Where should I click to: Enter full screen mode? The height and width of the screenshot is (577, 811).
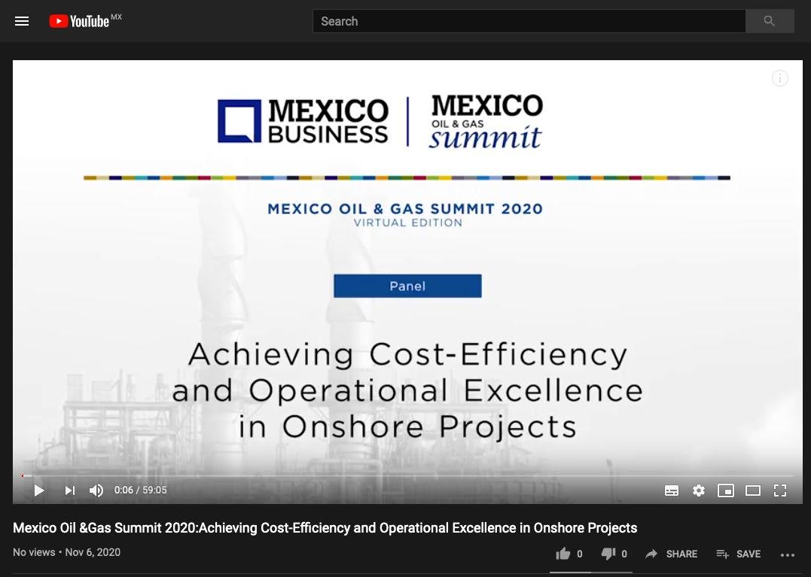[x=780, y=490]
